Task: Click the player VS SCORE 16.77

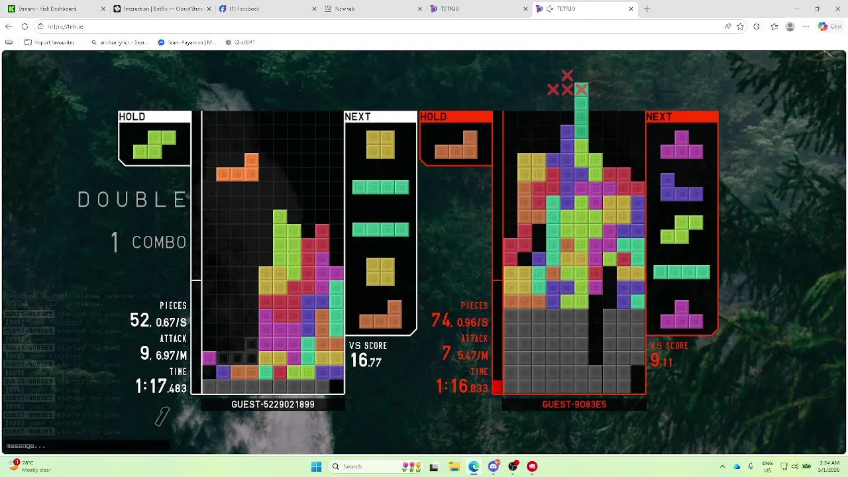Action: click(x=366, y=360)
